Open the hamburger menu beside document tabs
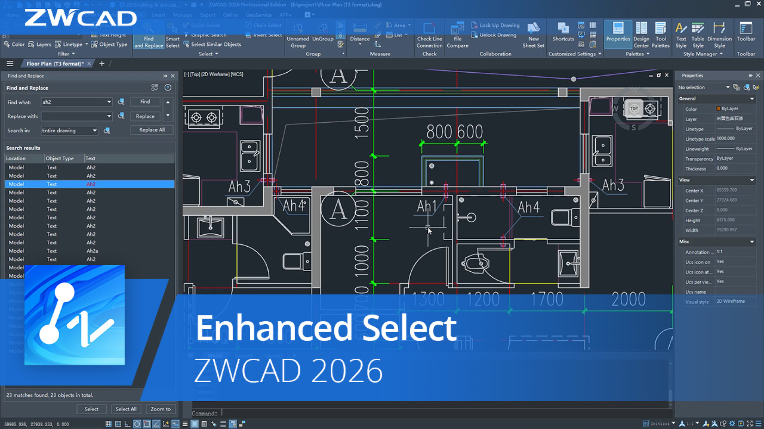Viewport: 764px width, 429px height. tap(10, 64)
